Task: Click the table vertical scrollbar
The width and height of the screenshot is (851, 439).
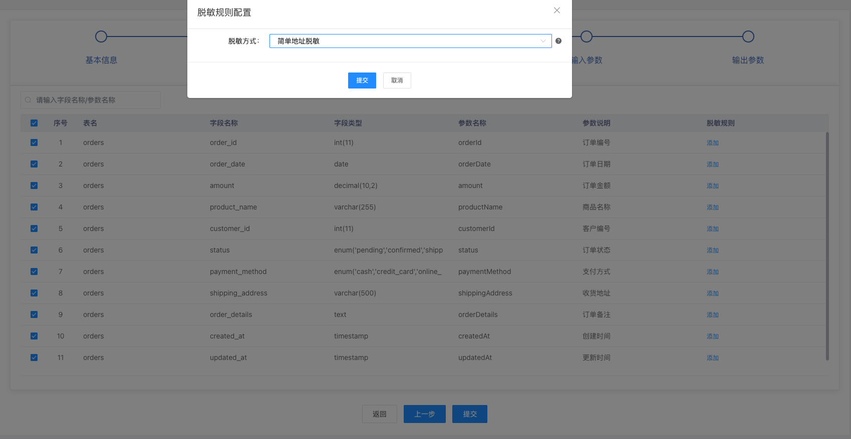Action: coord(827,245)
